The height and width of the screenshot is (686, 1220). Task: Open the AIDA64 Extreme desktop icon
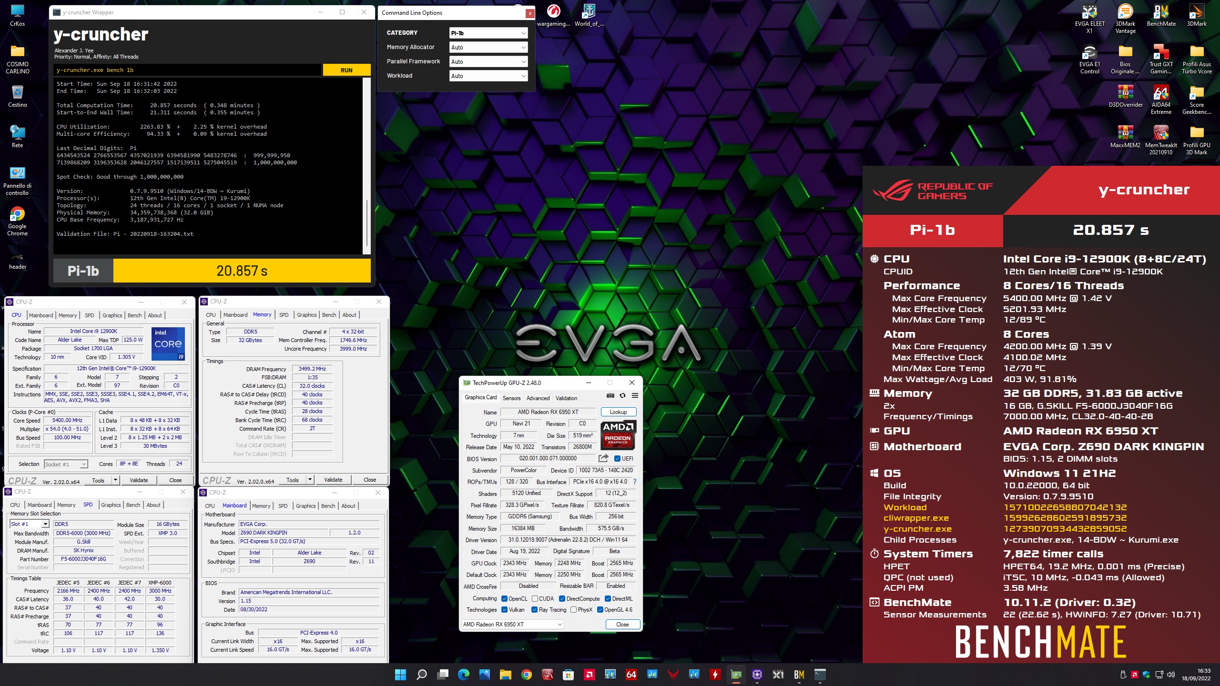[1161, 100]
